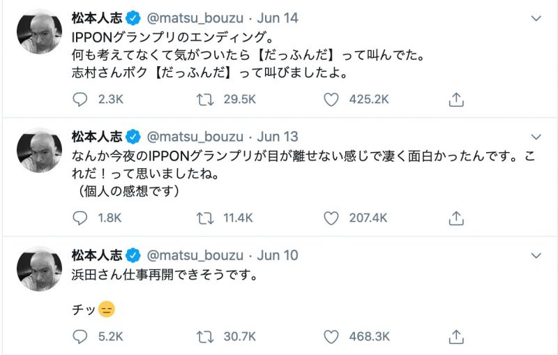This screenshot has height=355, width=558.
Task: Retweet the tweet with 30.7K retweets
Action: (x=206, y=337)
